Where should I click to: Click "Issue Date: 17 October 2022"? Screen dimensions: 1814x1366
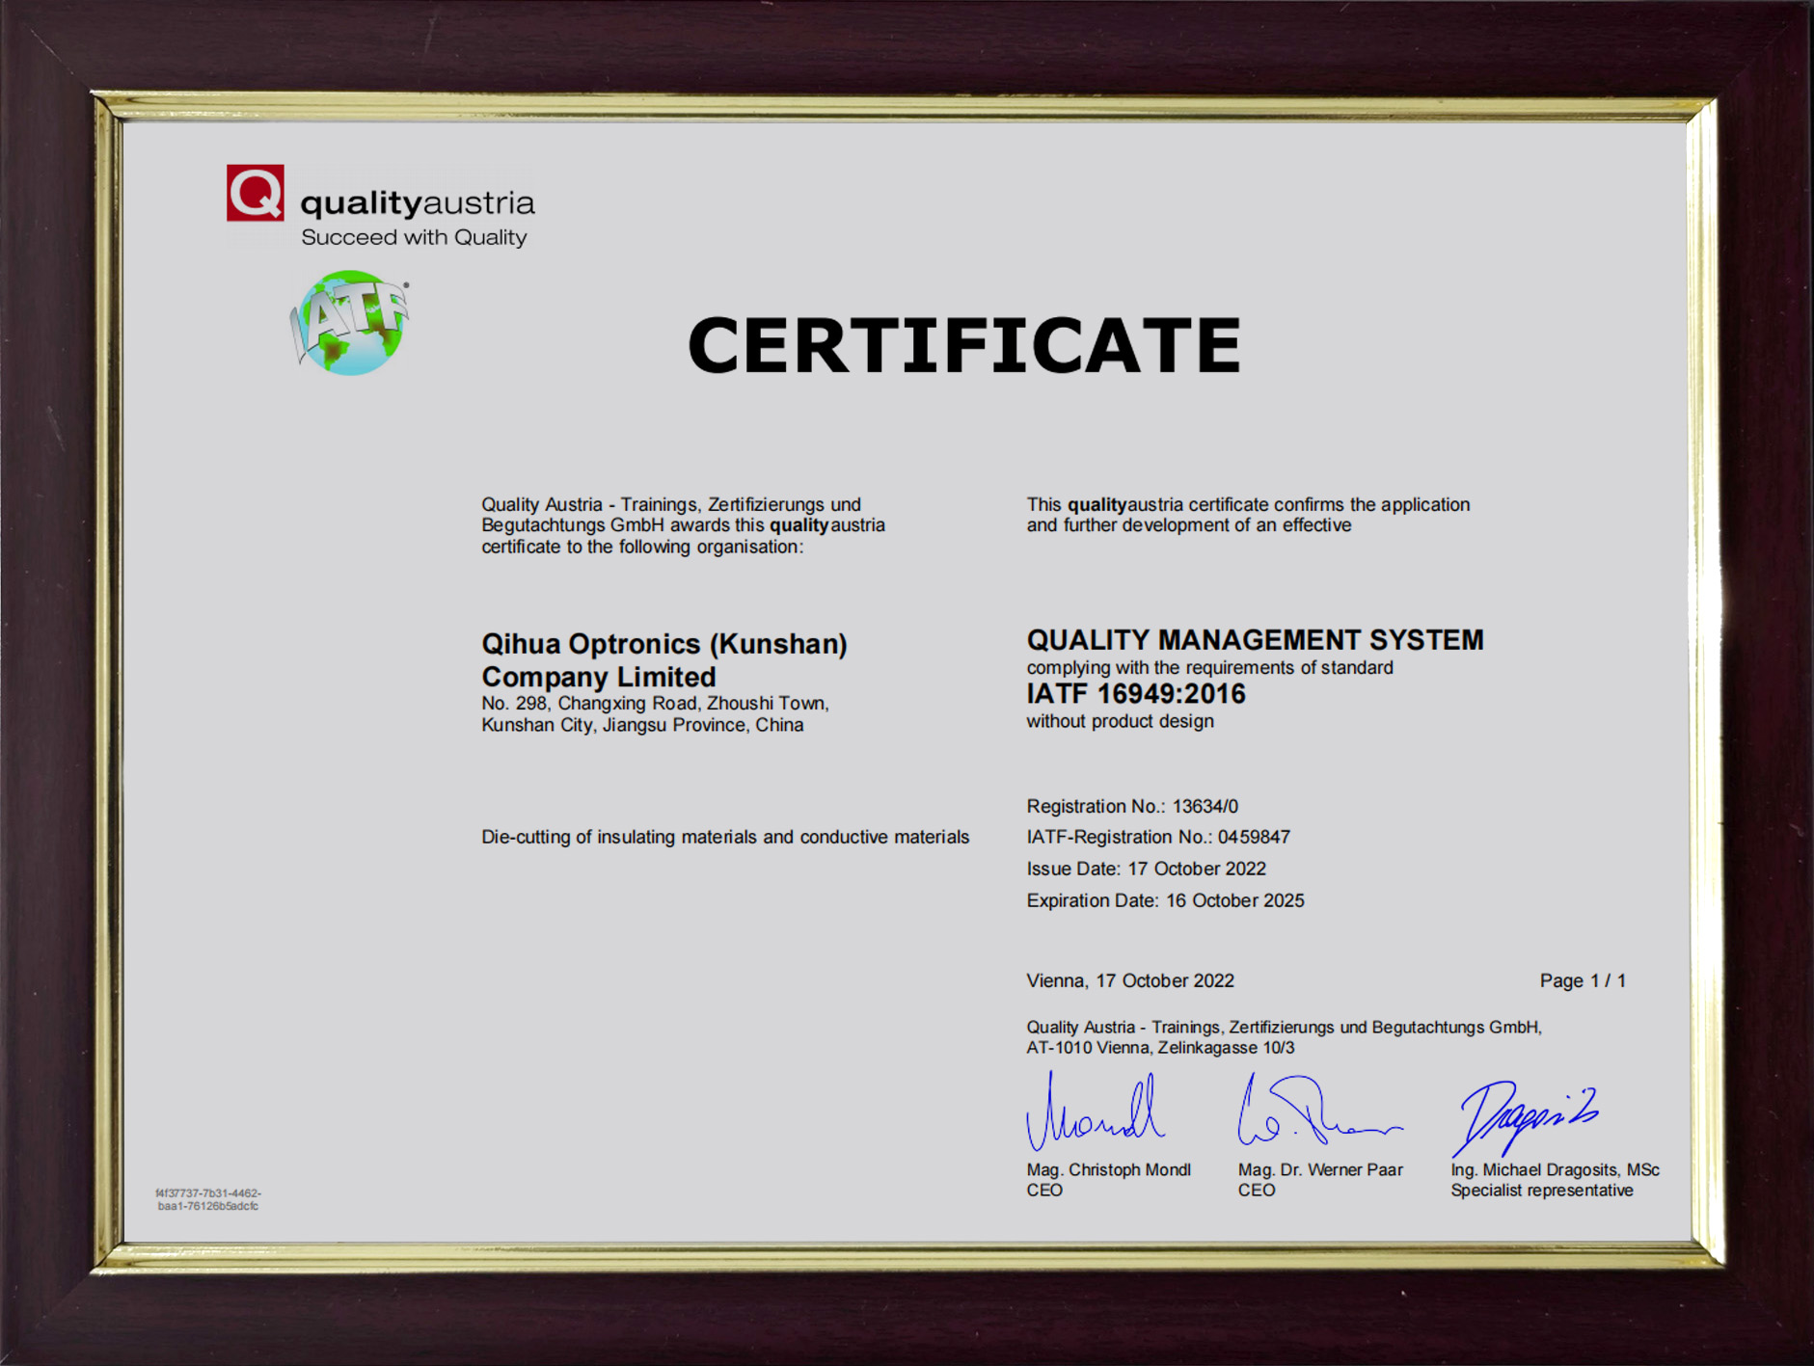[x=1146, y=869]
